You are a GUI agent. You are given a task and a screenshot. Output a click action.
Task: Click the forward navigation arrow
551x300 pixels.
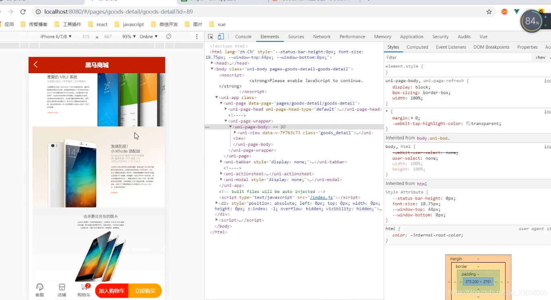(x=10, y=12)
